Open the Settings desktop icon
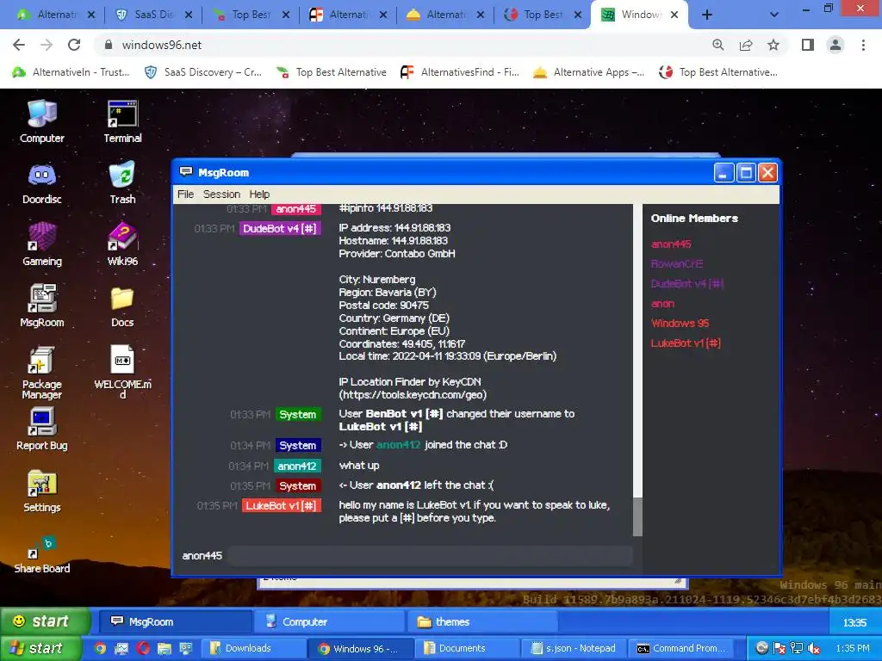Image resolution: width=882 pixels, height=661 pixels. pyautogui.click(x=41, y=491)
